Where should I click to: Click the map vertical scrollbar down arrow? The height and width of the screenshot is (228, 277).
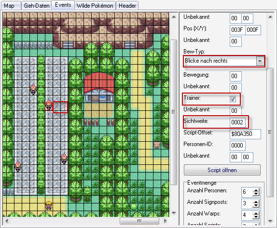[174, 213]
